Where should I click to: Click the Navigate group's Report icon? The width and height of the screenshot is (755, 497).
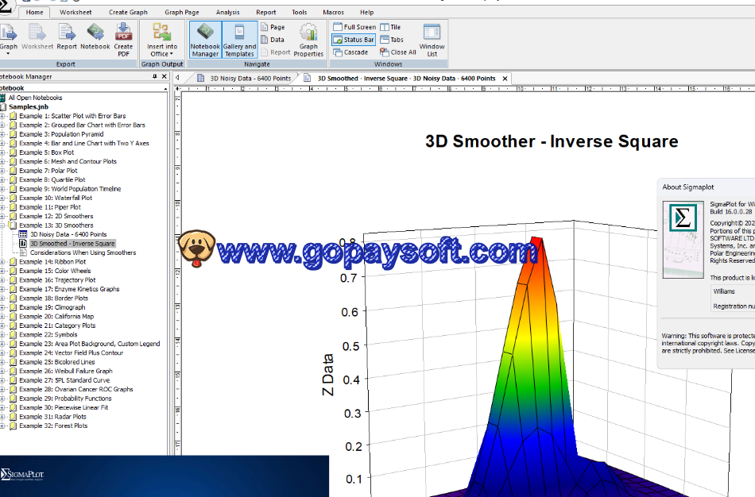tap(276, 52)
